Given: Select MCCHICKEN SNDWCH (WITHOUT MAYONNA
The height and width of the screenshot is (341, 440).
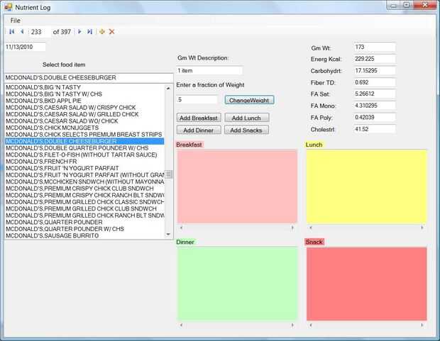Looking at the screenshot, I should 84,181.
